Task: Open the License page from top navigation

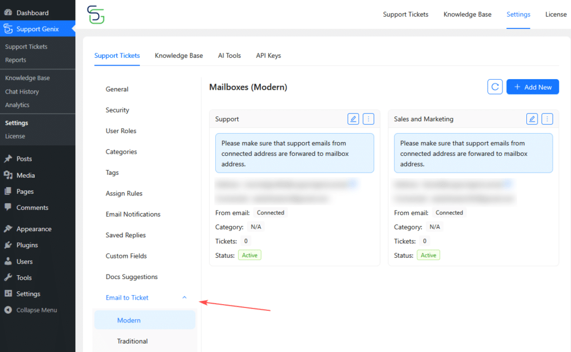Action: click(x=556, y=14)
